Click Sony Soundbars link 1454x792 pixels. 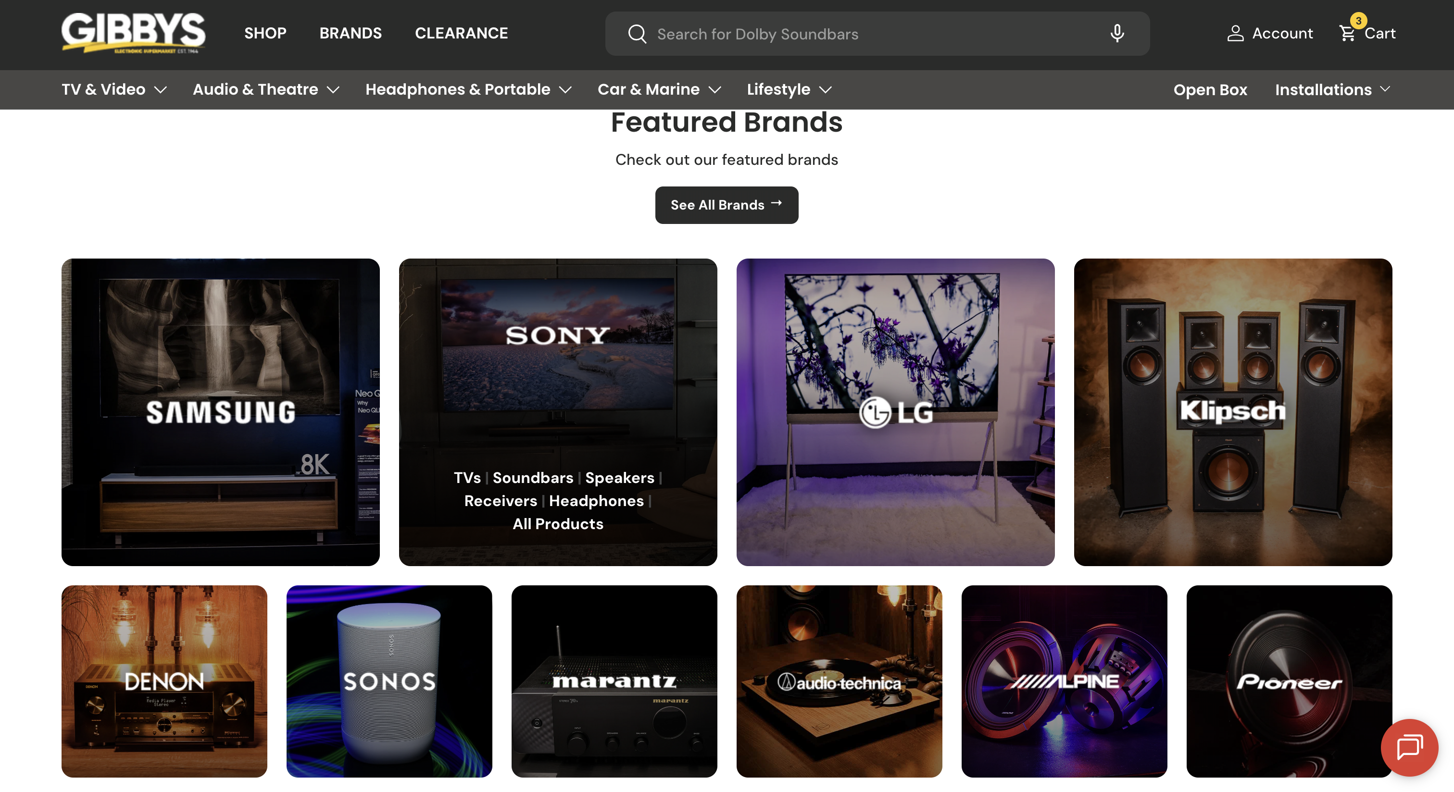[533, 478]
